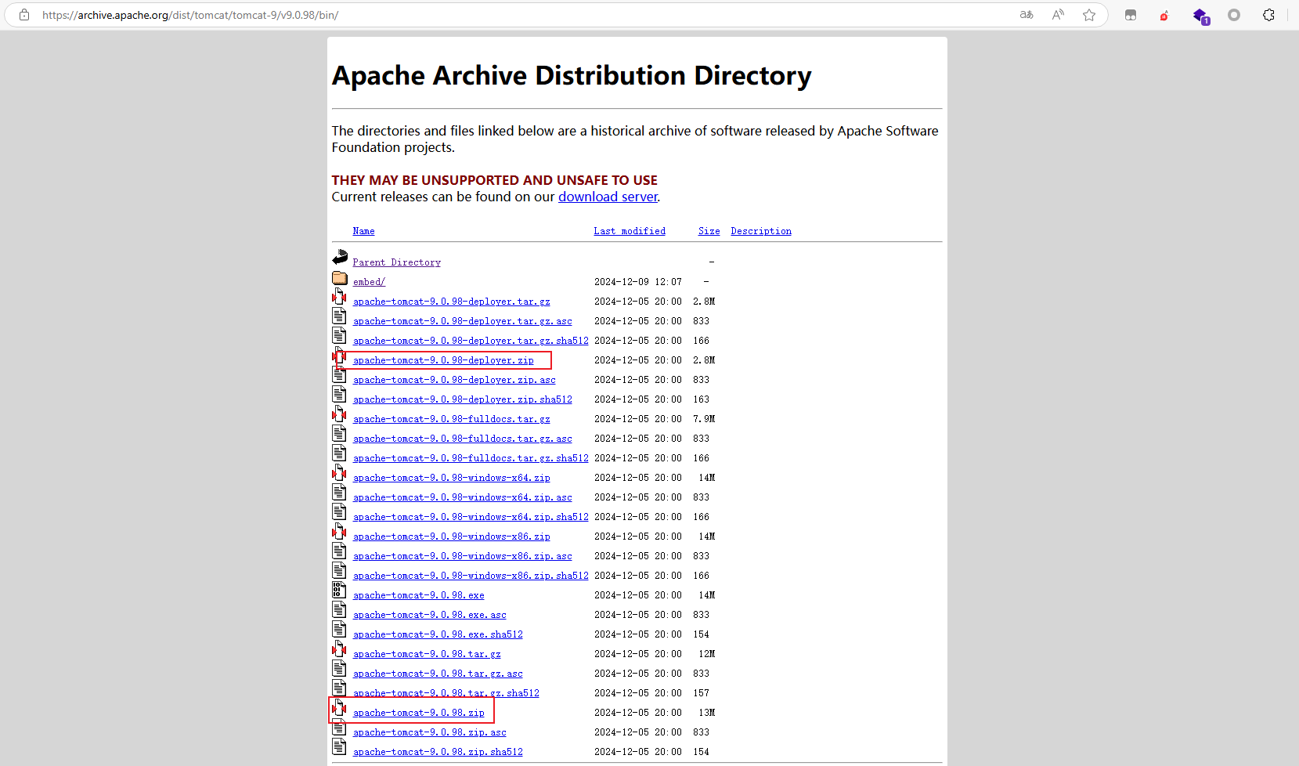Click 13M size of 9.0.98.zip
Screen dimensions: 1299x766
(707, 713)
